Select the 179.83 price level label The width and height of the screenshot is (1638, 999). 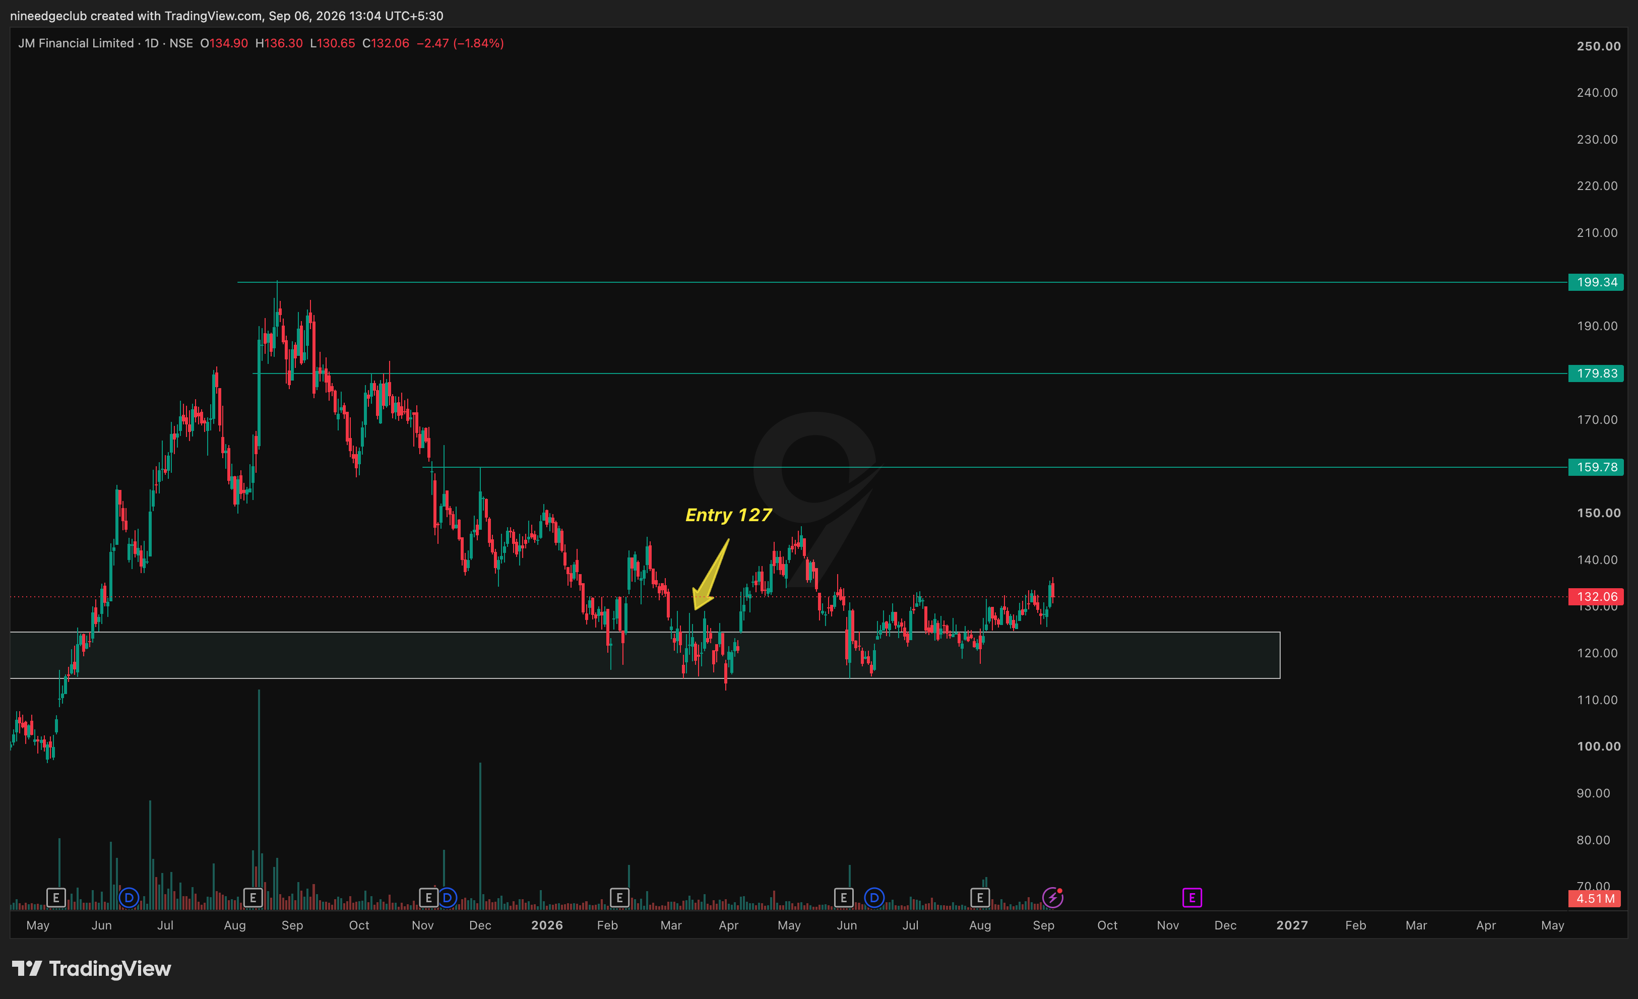(x=1596, y=373)
